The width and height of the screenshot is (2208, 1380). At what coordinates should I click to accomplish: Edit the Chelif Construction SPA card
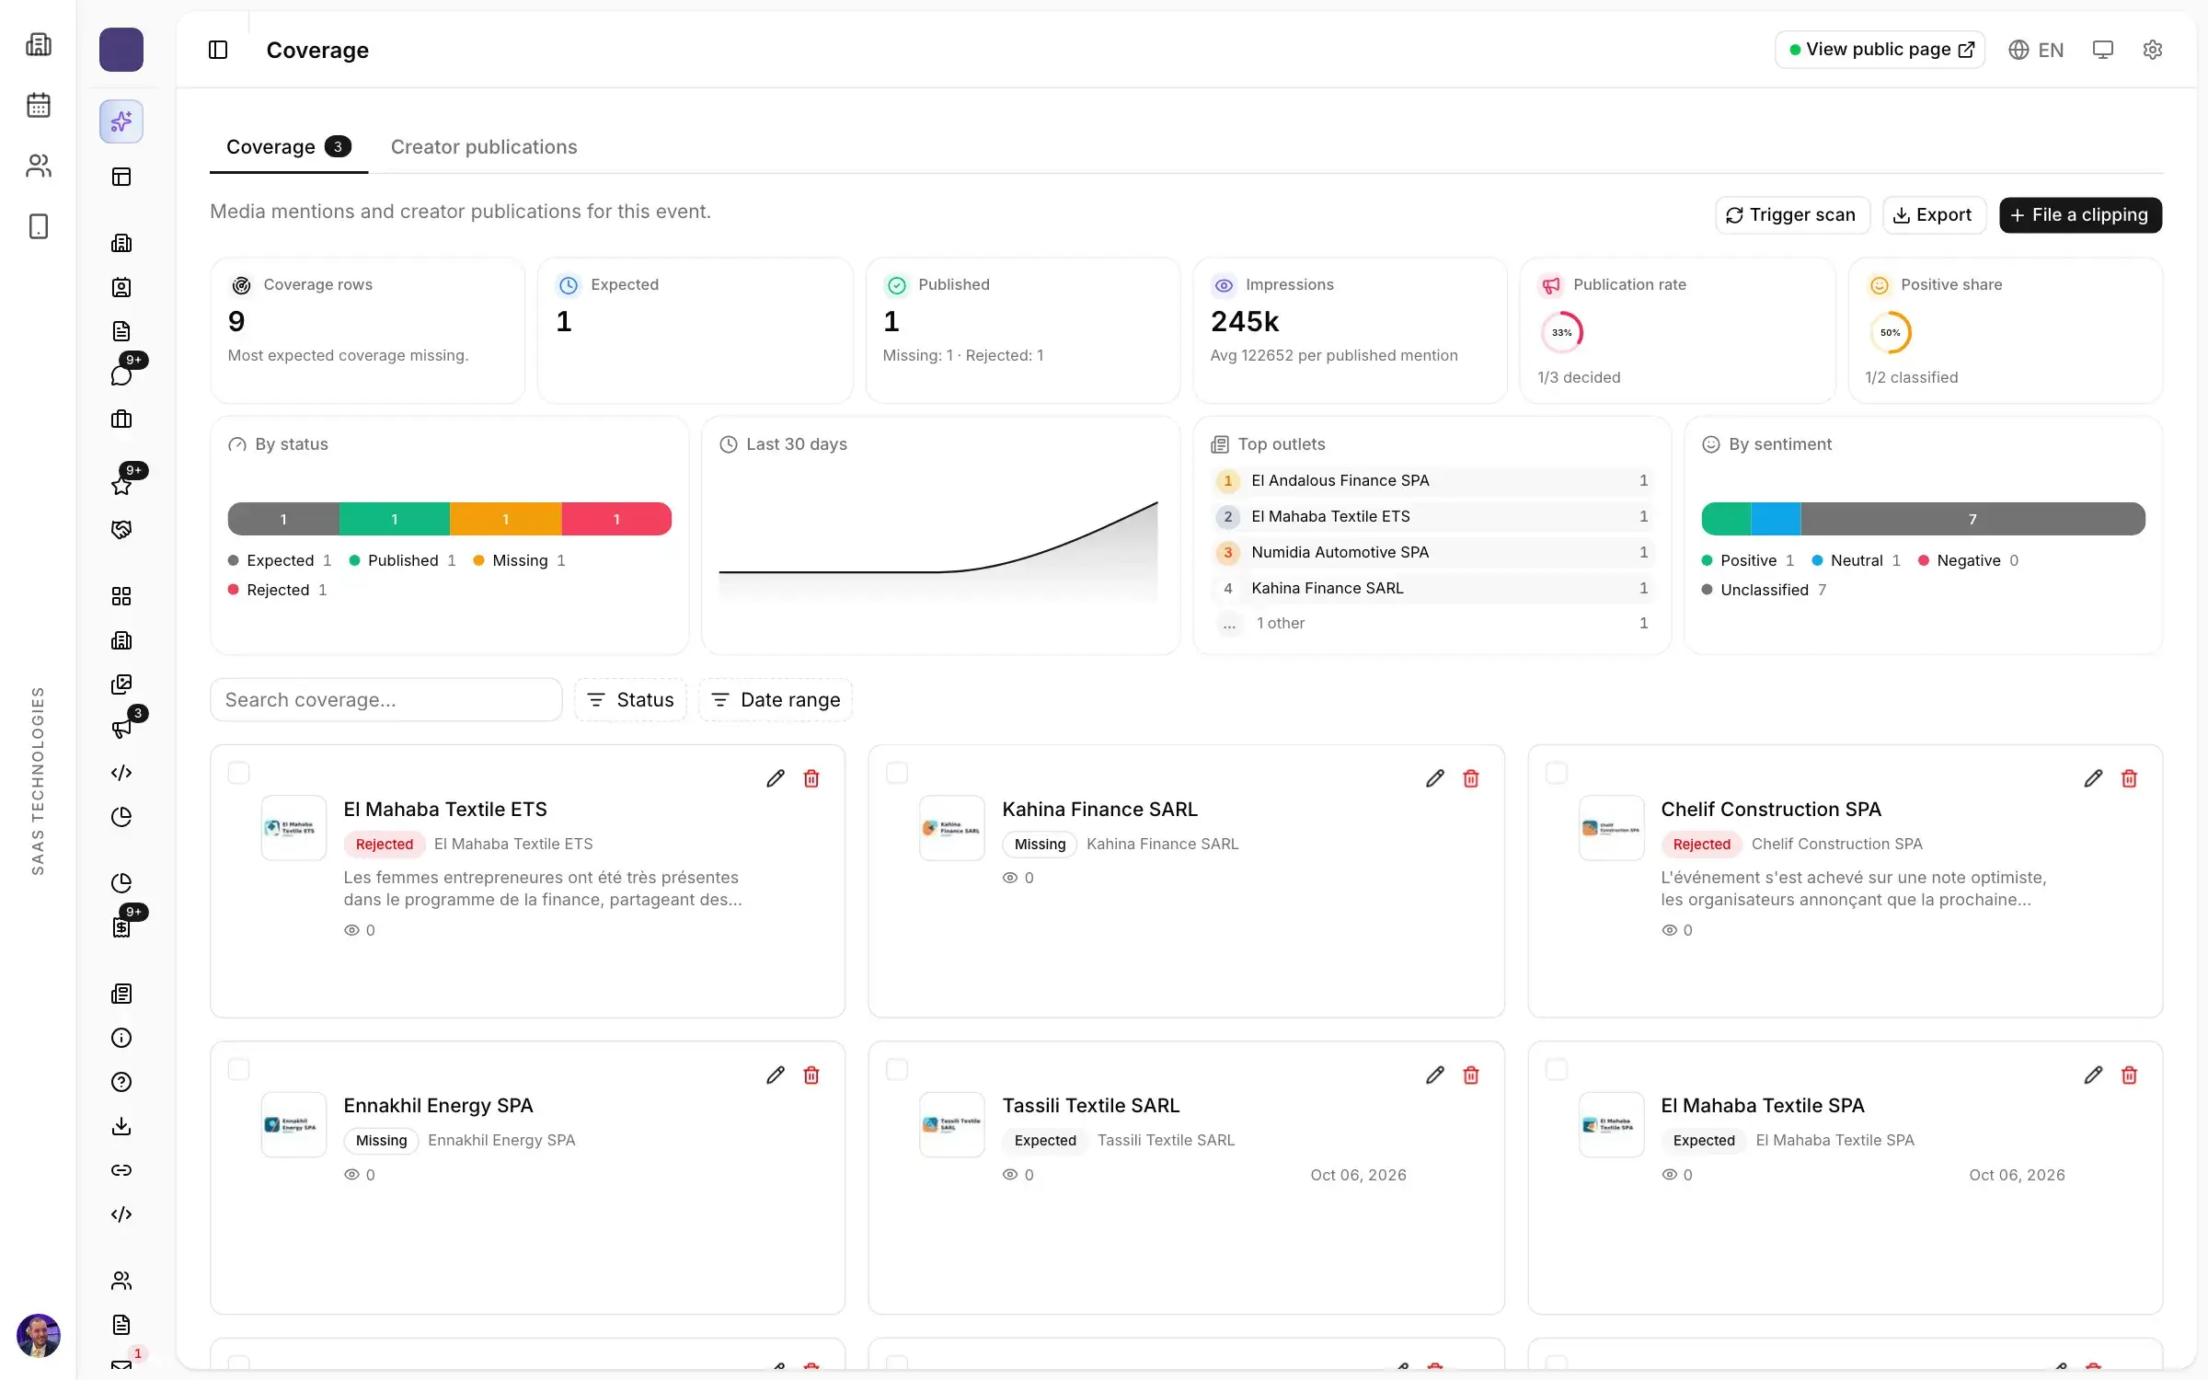2093,778
